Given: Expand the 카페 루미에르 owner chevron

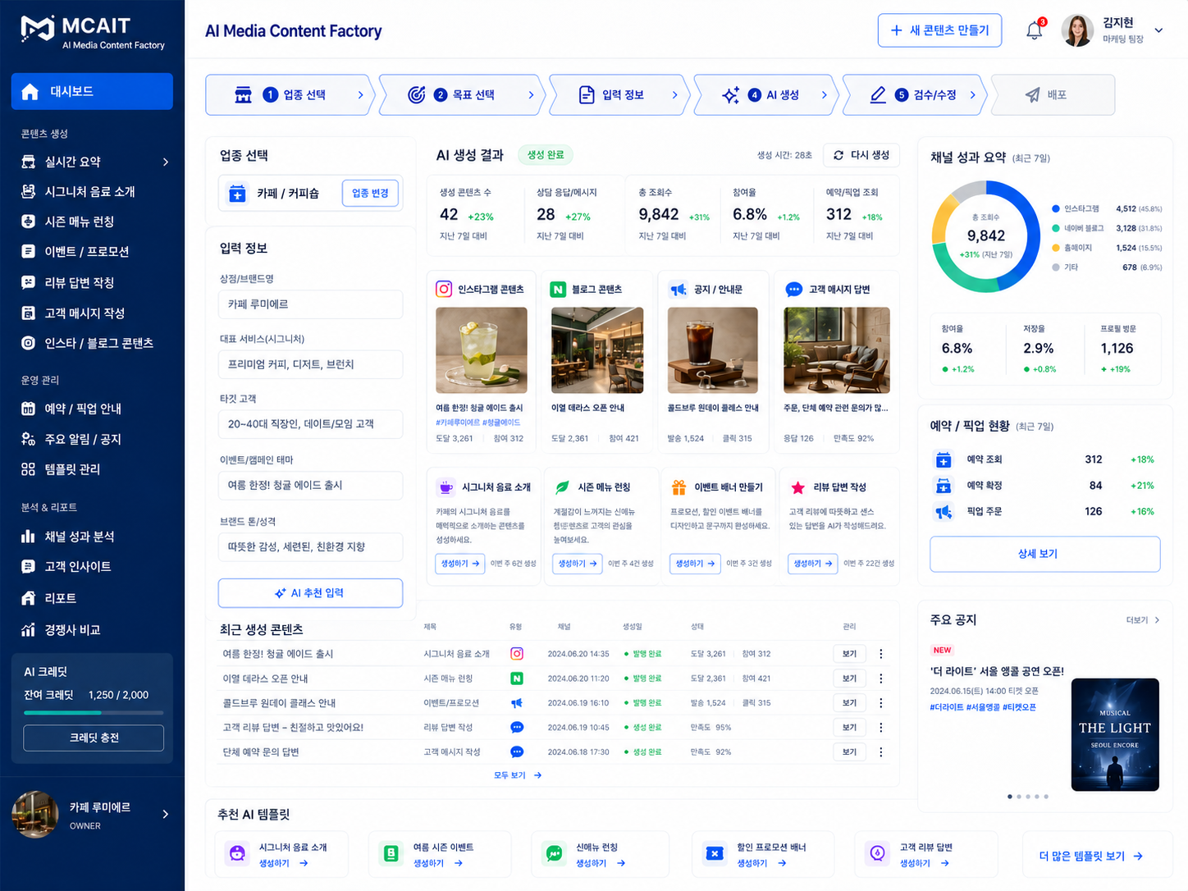Looking at the screenshot, I should pos(166,814).
